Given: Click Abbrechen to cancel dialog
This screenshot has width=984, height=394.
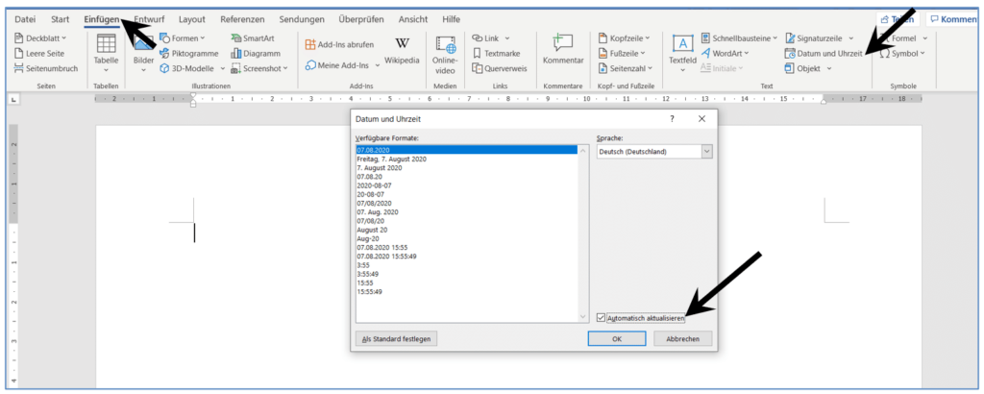Looking at the screenshot, I should [683, 339].
